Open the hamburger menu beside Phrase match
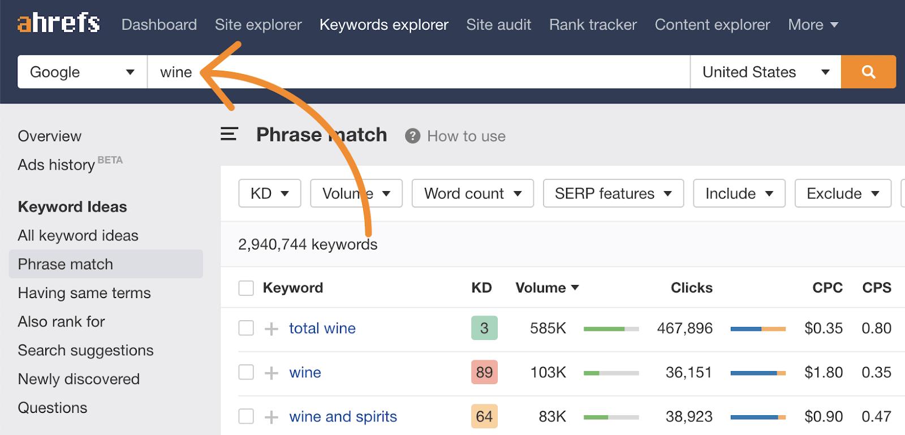Viewport: 905px width, 435px height. click(x=229, y=134)
